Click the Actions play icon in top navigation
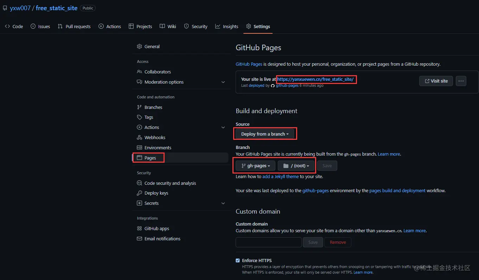 click(x=101, y=26)
